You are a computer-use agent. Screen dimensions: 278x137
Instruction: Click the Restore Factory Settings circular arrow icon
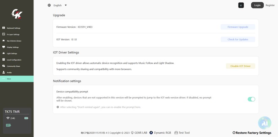coord(234,133)
